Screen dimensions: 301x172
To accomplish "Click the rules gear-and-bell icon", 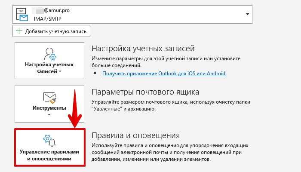I will [x=49, y=141].
